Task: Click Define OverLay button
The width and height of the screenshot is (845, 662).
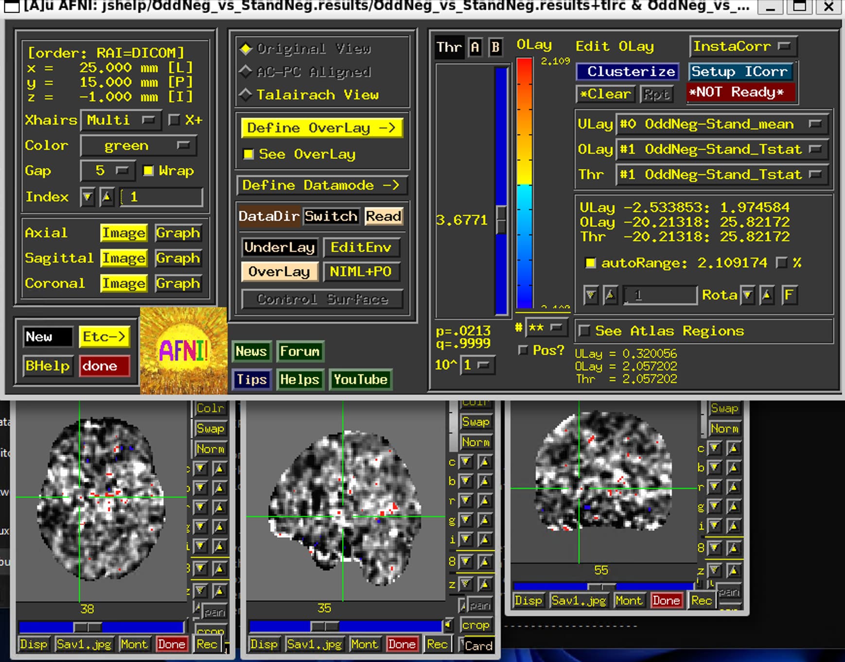Action: pos(321,128)
